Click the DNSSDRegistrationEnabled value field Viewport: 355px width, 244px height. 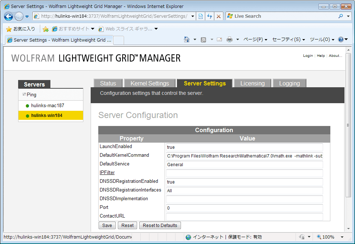[244, 182]
